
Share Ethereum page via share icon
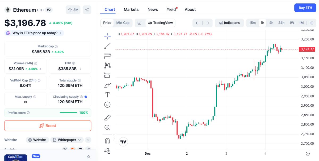pyautogui.click(x=87, y=10)
